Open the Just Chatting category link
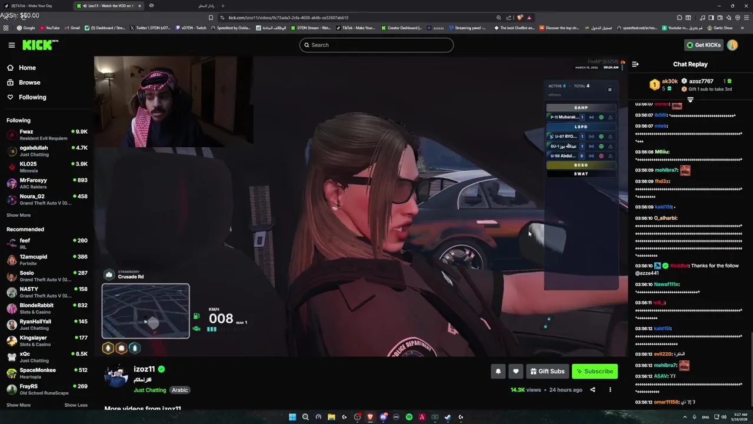This screenshot has height=424, width=753. click(150, 390)
